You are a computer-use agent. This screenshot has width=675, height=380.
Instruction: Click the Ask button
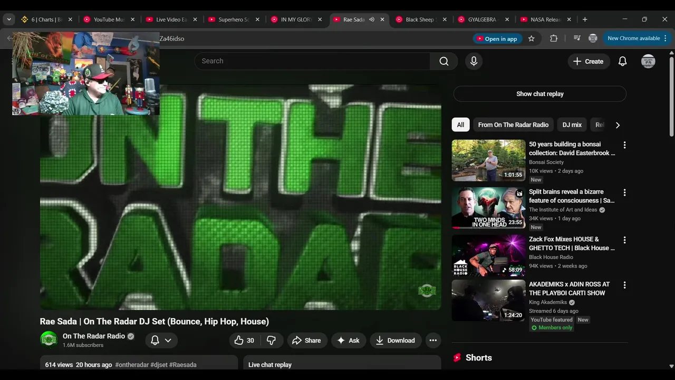click(349, 340)
